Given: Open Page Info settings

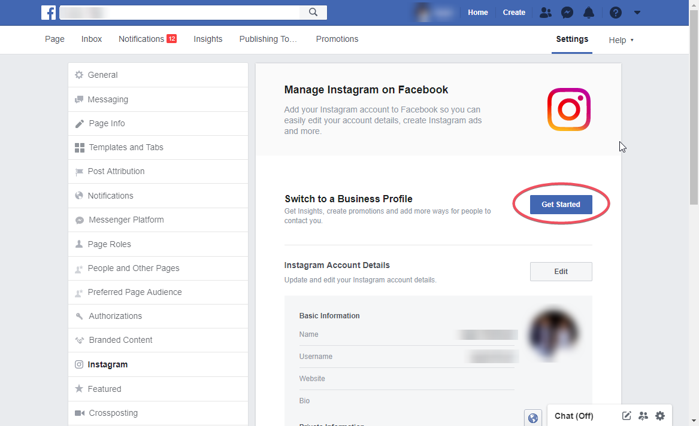Looking at the screenshot, I should [158, 123].
